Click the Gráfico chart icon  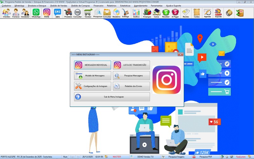[136, 13]
